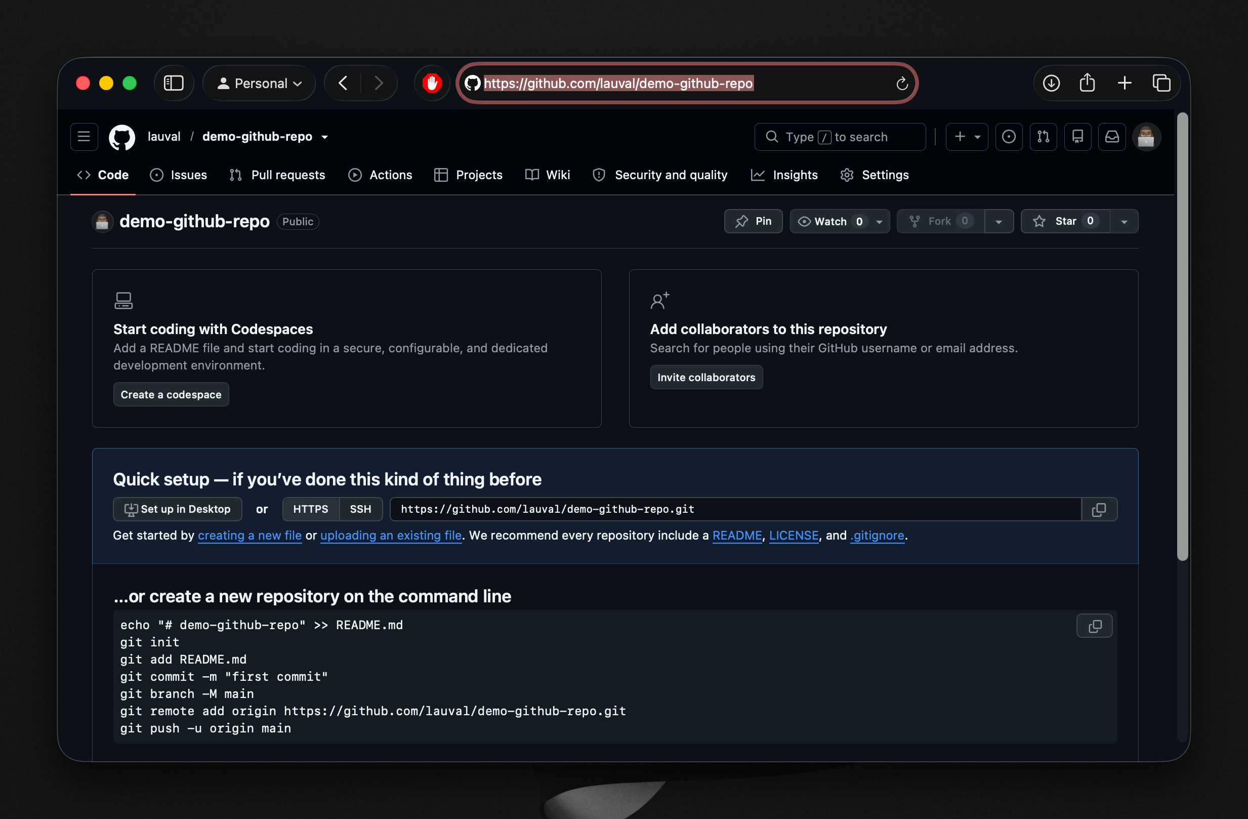Expand the Star lists dropdown arrow

coord(1124,221)
